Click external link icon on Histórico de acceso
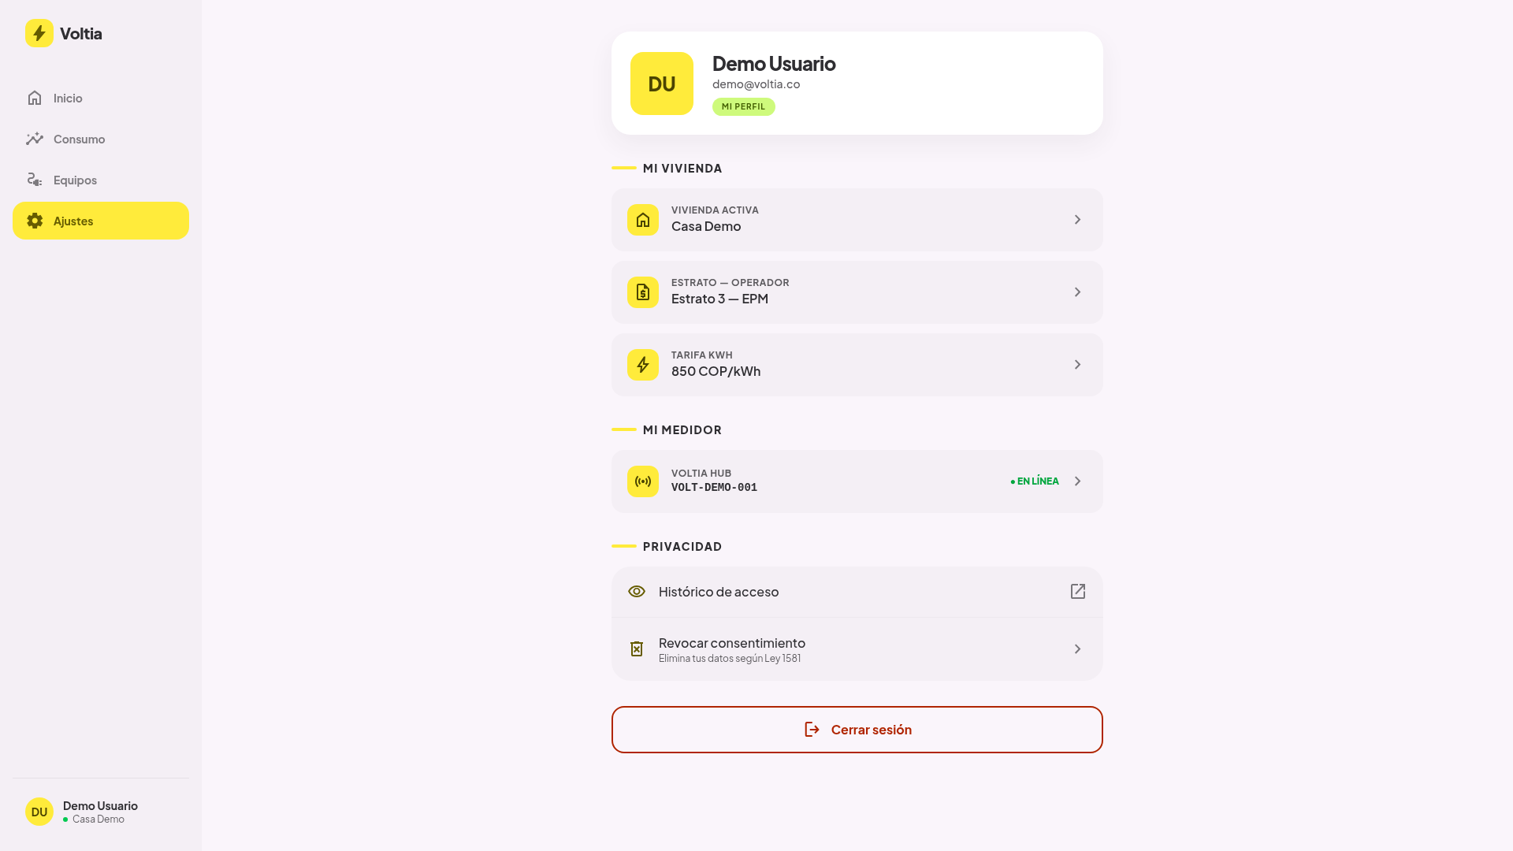1513x851 pixels. coord(1078,592)
